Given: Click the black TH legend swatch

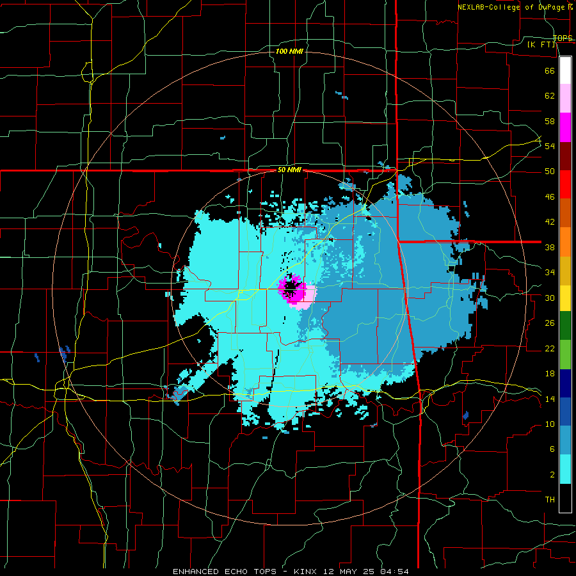Looking at the screenshot, I should pos(565,498).
